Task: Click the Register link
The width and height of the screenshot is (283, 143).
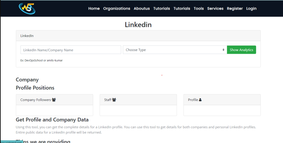Action: 235,8
